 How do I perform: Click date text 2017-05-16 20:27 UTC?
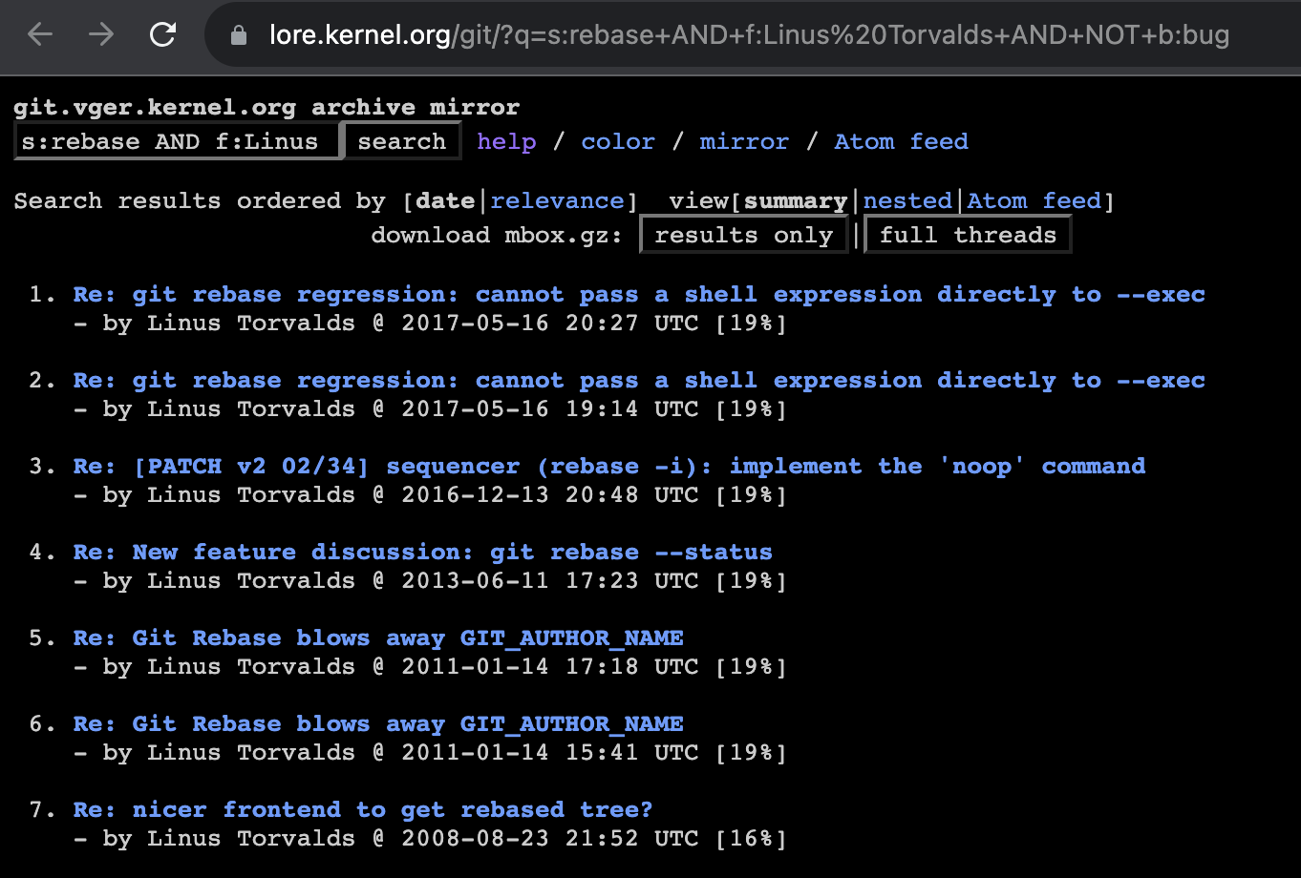click(550, 323)
